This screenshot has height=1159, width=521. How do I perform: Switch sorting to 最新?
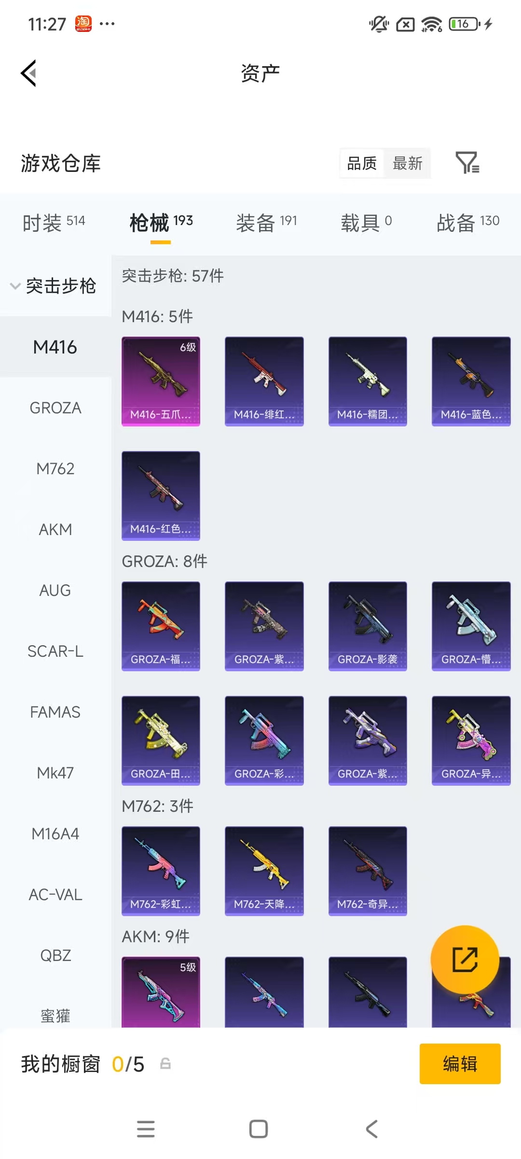[408, 163]
